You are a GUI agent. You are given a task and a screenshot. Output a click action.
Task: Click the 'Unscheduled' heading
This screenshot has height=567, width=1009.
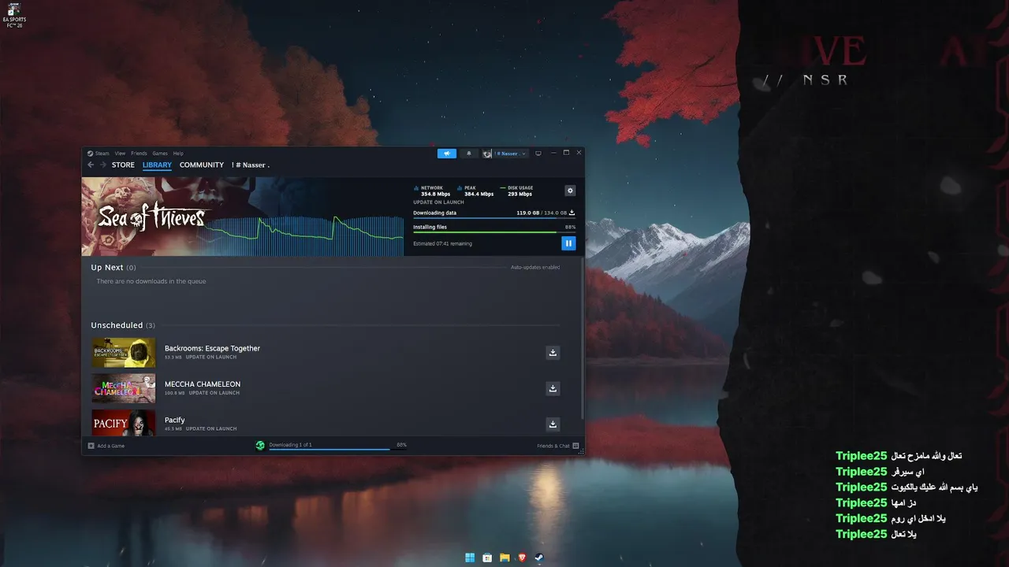(117, 325)
